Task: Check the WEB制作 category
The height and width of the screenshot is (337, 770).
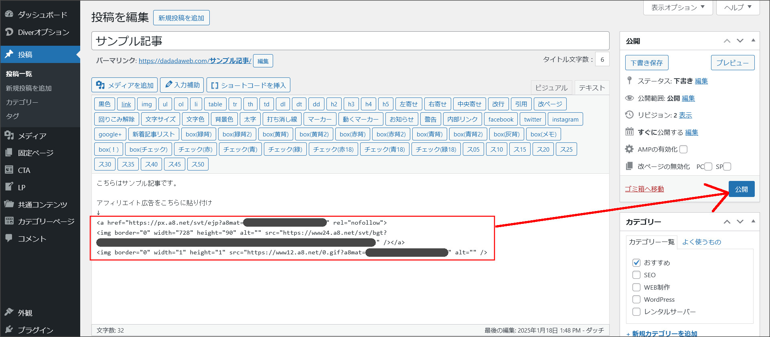Action: click(636, 287)
